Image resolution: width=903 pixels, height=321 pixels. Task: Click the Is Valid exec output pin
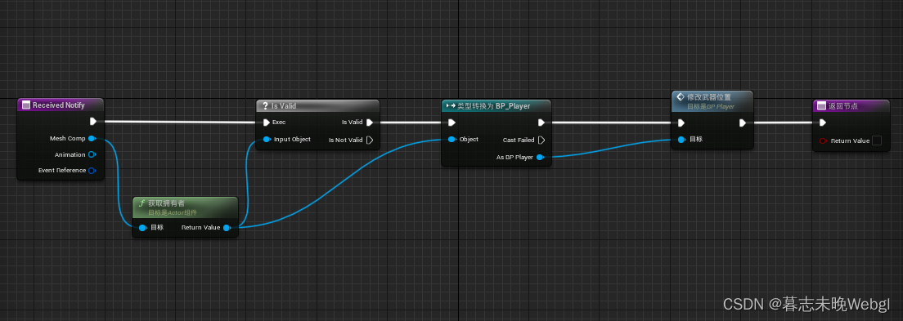click(x=370, y=122)
